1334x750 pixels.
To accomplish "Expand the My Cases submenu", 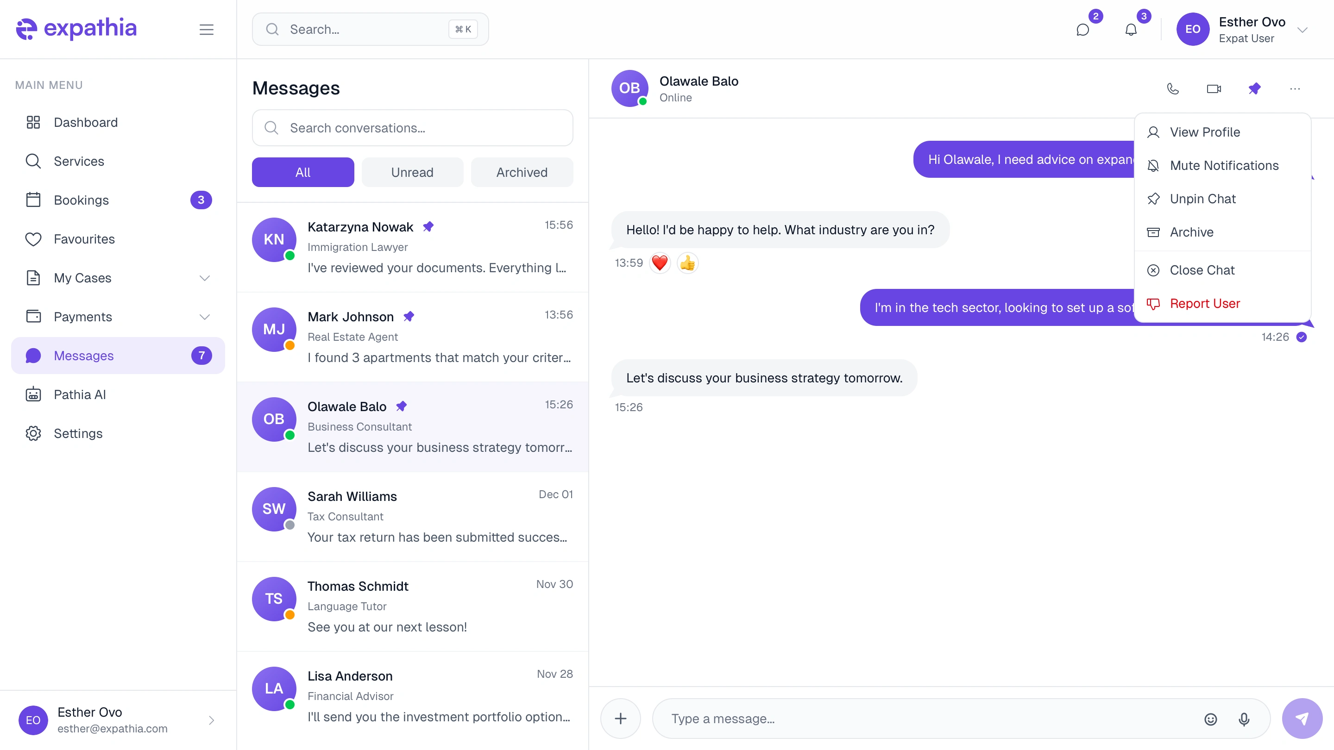I will click(205, 278).
